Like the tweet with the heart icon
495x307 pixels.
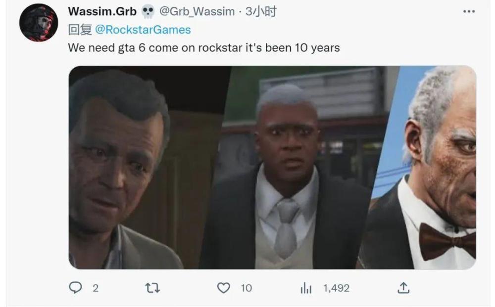tap(224, 288)
